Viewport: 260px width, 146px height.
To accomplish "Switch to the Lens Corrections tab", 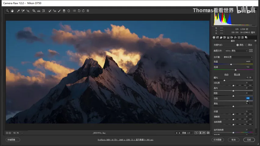I will [x=232, y=37].
